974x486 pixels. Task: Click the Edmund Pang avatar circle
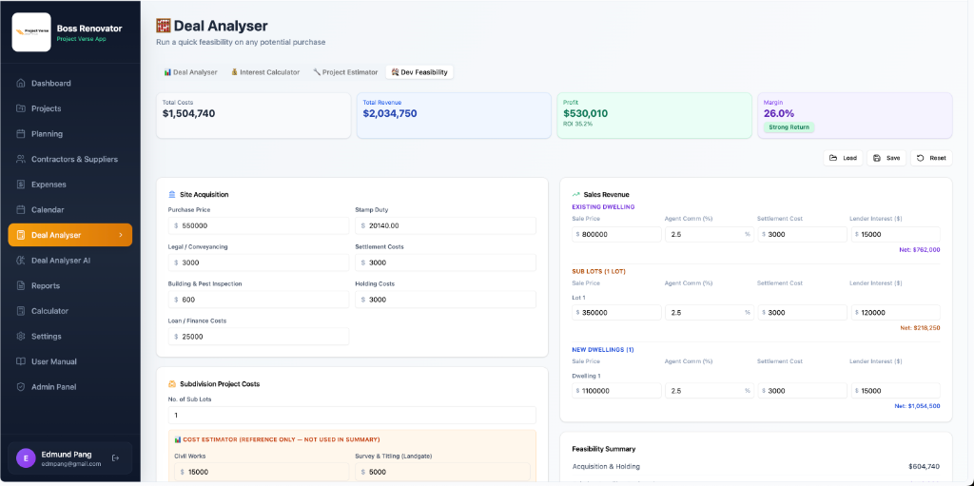click(26, 458)
